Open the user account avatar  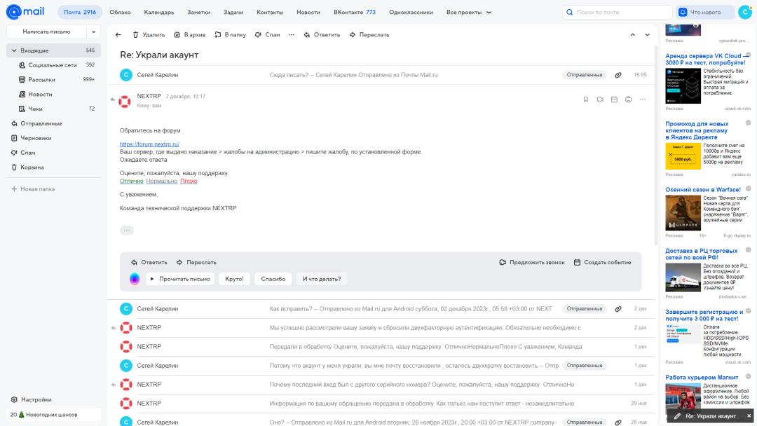(745, 12)
